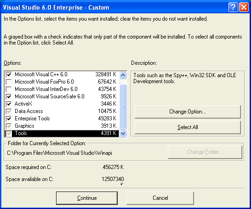
Task: Uncheck Microsoft Visual SourceSafe 6.0 checkbox
Action: (9, 96)
